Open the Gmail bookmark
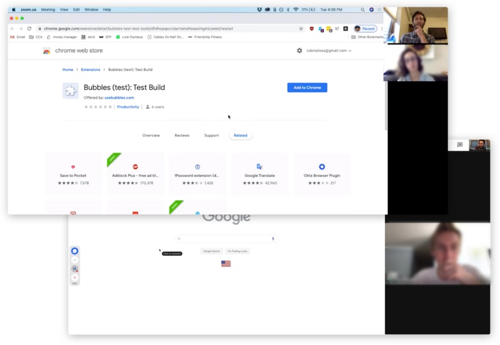 (x=17, y=37)
